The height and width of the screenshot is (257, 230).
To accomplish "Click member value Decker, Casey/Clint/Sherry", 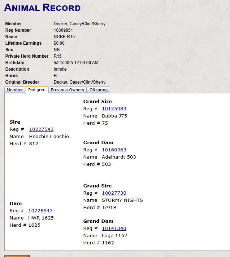I will (80, 24).
